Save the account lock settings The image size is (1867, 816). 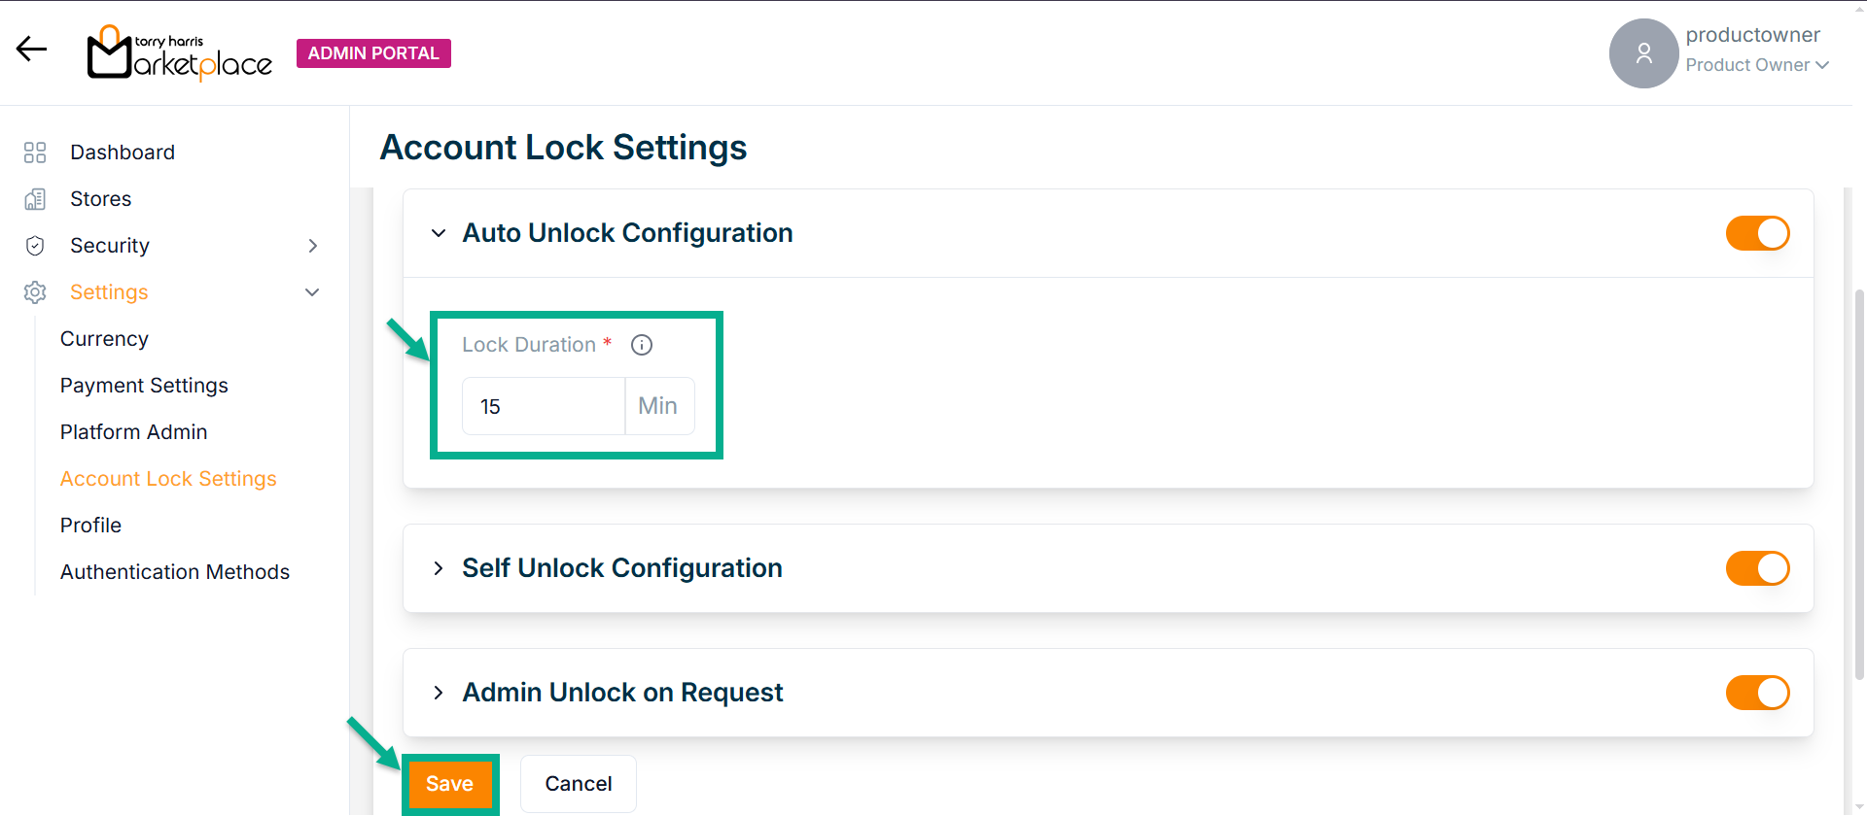(449, 784)
